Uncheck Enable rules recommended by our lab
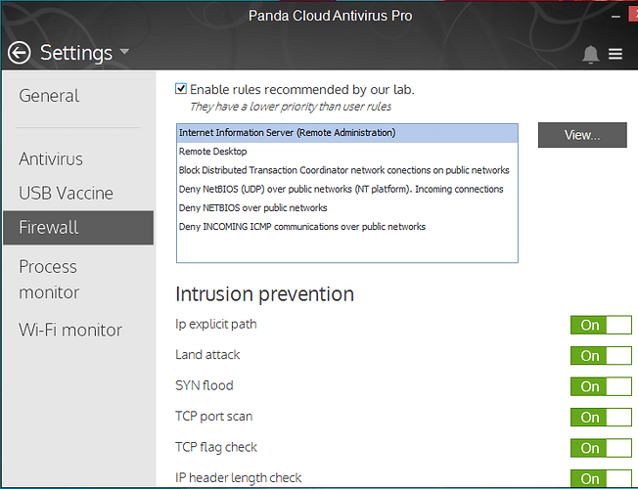This screenshot has height=489, width=638. point(181,88)
